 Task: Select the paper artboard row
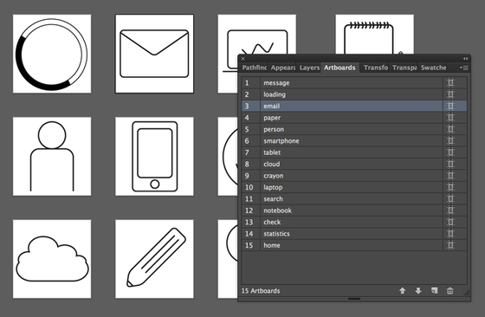pyautogui.click(x=354, y=118)
